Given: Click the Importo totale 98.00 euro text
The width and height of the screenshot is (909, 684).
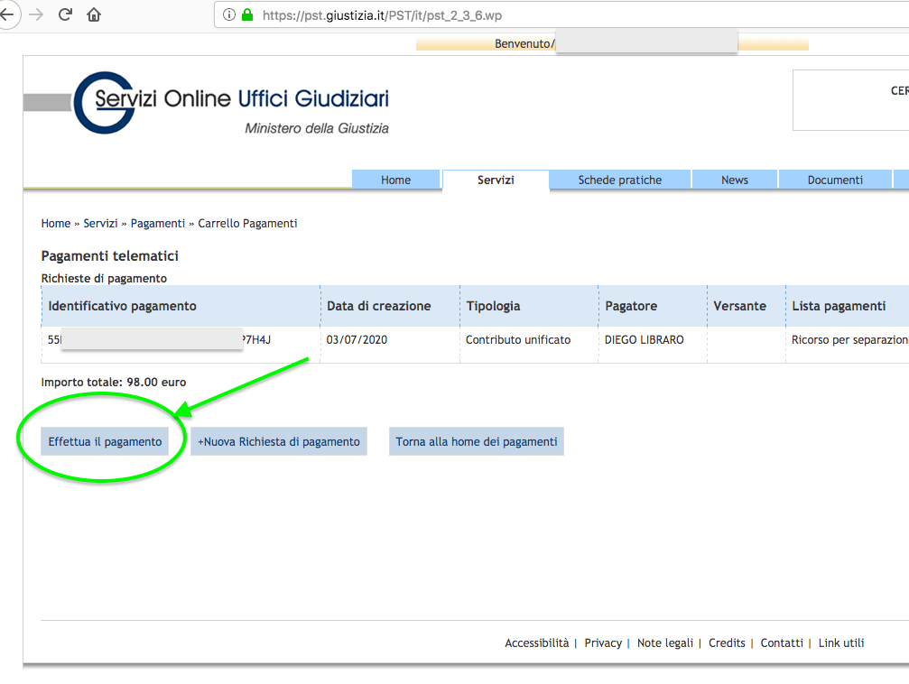Looking at the screenshot, I should coord(114,382).
